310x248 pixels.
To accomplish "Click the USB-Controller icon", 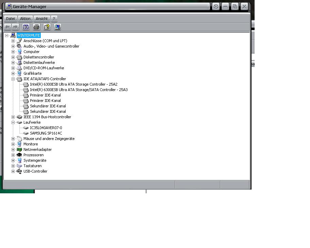I will pos(19,171).
